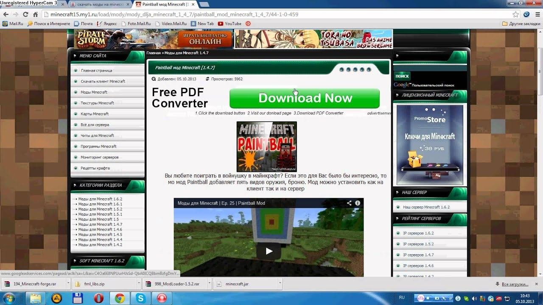The height and width of the screenshot is (305, 543).
Task: Click the ПОИСК search button
Action: click(402, 76)
